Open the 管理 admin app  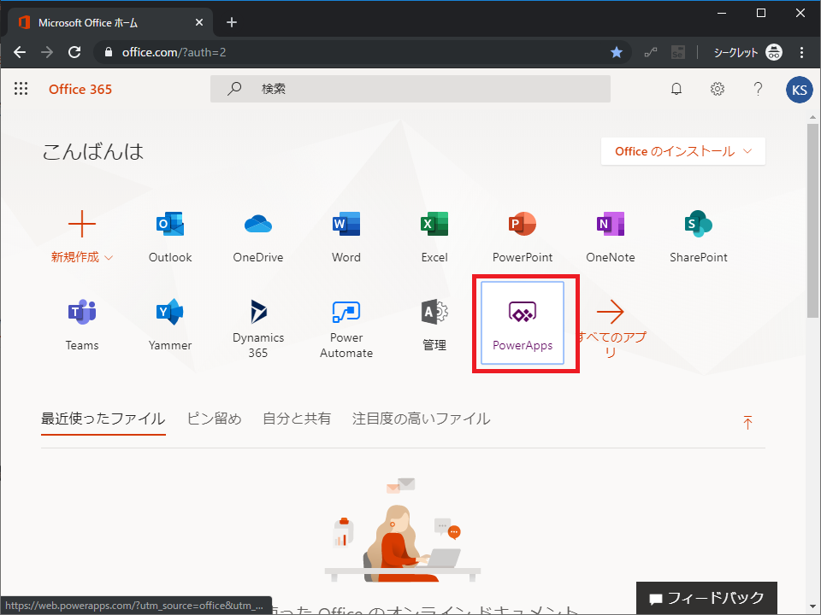click(434, 325)
